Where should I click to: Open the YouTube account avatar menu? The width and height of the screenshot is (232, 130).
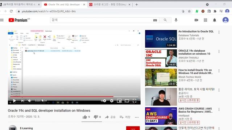pyautogui.click(x=225, y=20)
